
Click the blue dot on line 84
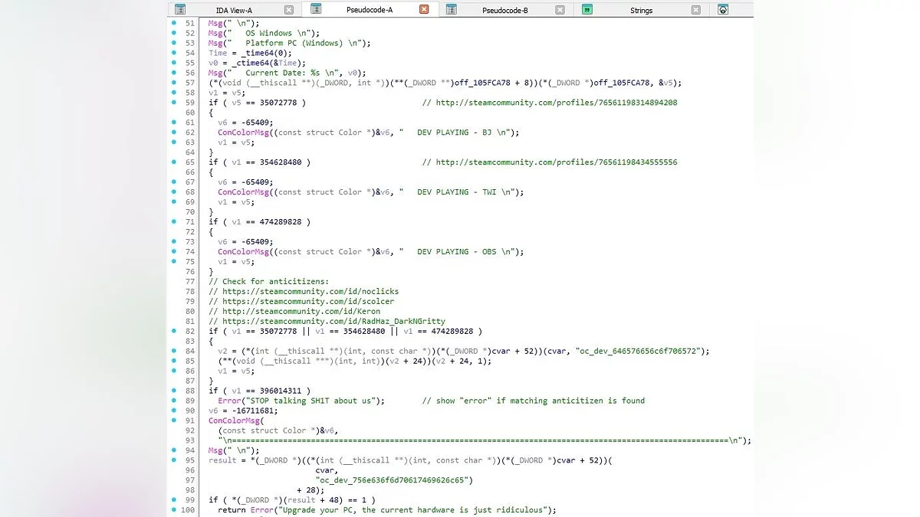173,351
